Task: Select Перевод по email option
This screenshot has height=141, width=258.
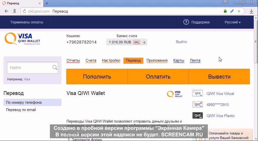Action: pos(21,110)
